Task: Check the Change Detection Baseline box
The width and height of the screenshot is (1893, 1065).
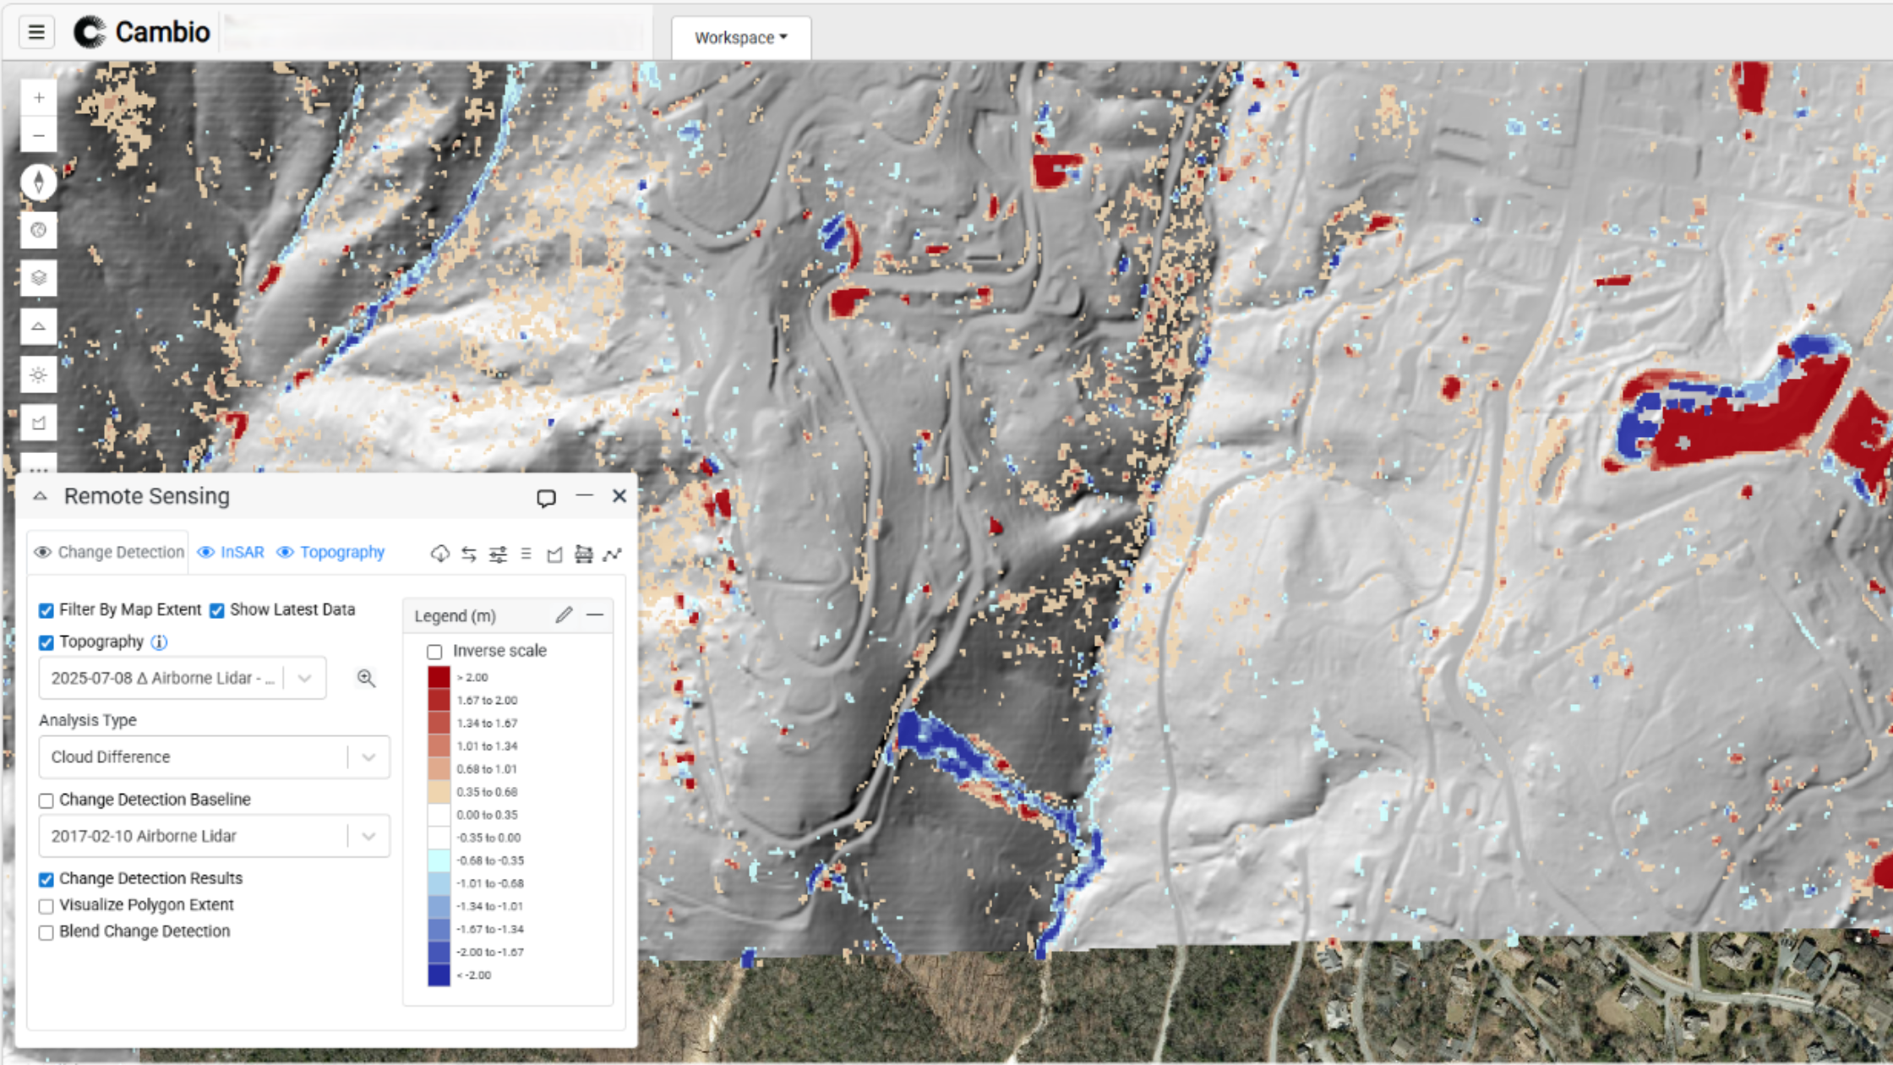Action: click(46, 800)
